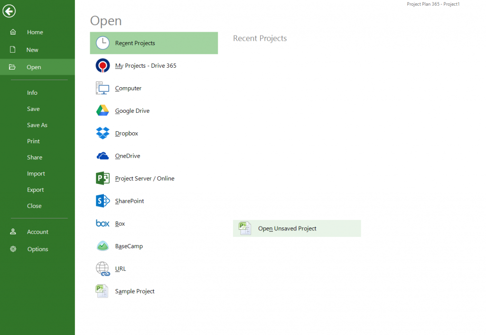Viewport: 486px width, 335px height.
Task: Browse projects stored in Box
Action: 120,223
